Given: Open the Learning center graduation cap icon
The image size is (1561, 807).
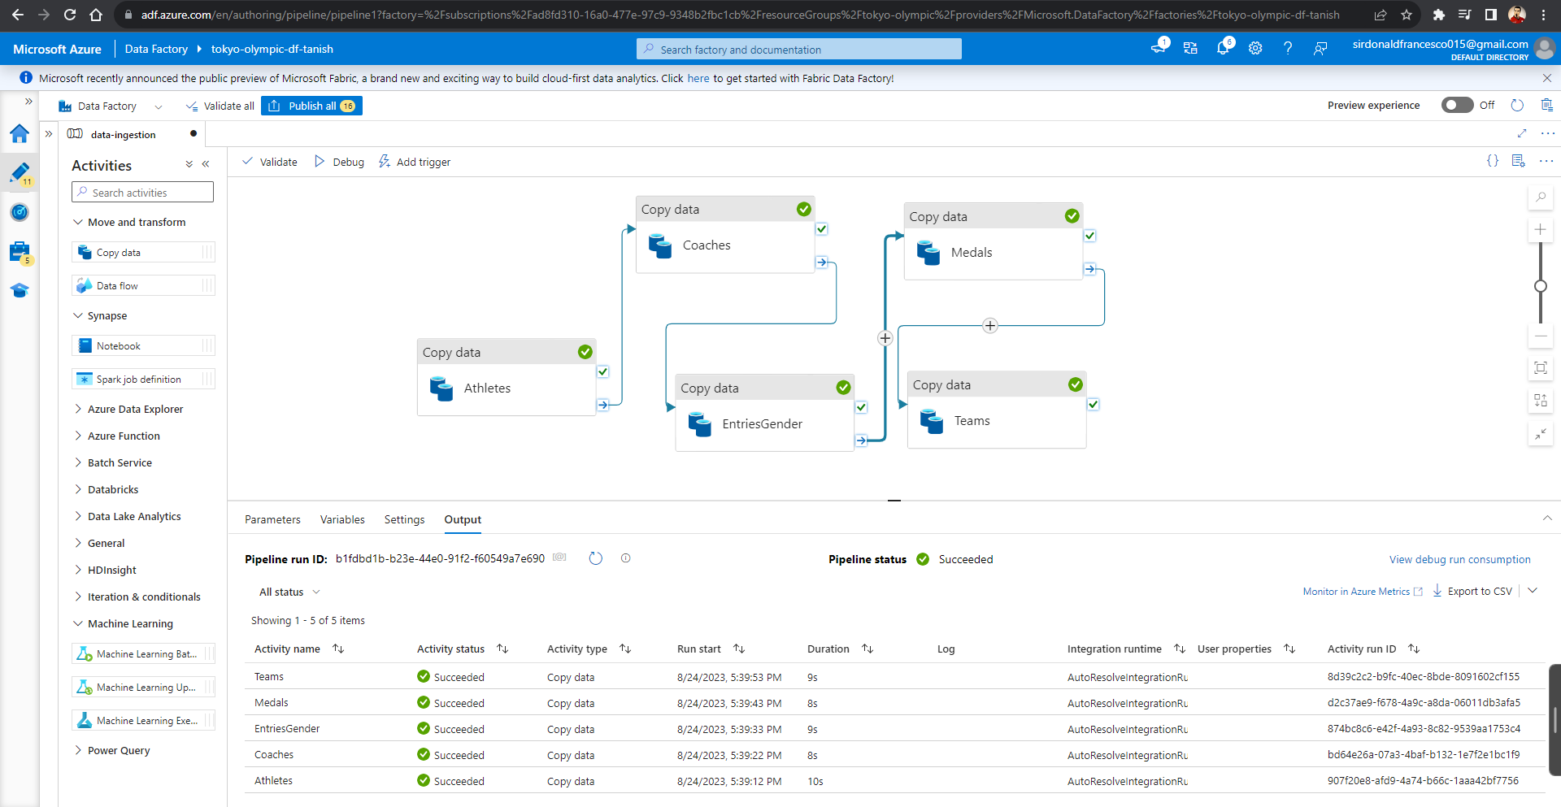Looking at the screenshot, I should 20,290.
